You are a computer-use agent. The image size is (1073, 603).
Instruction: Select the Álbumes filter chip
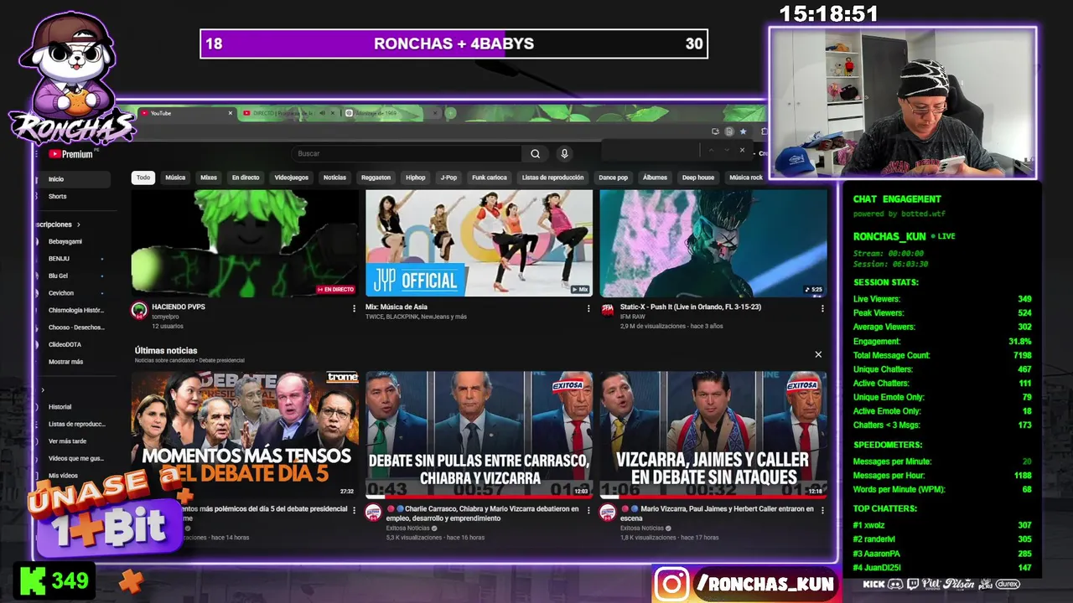click(655, 178)
